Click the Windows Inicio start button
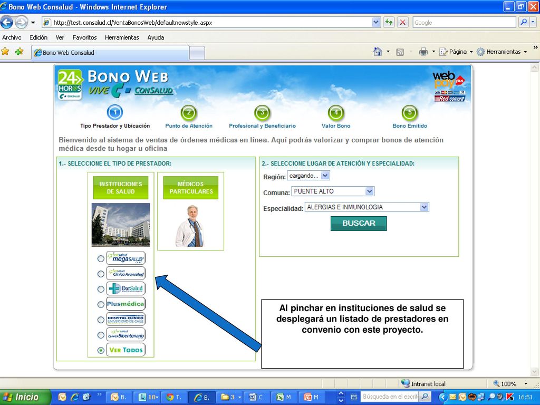The height and width of the screenshot is (405, 540). (x=25, y=397)
